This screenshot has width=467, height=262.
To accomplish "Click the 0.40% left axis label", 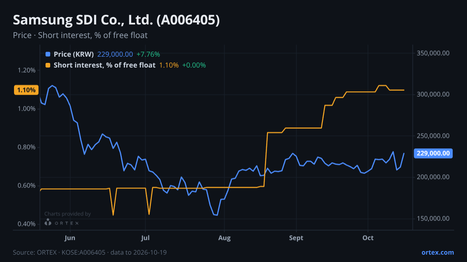I will click(x=27, y=224).
